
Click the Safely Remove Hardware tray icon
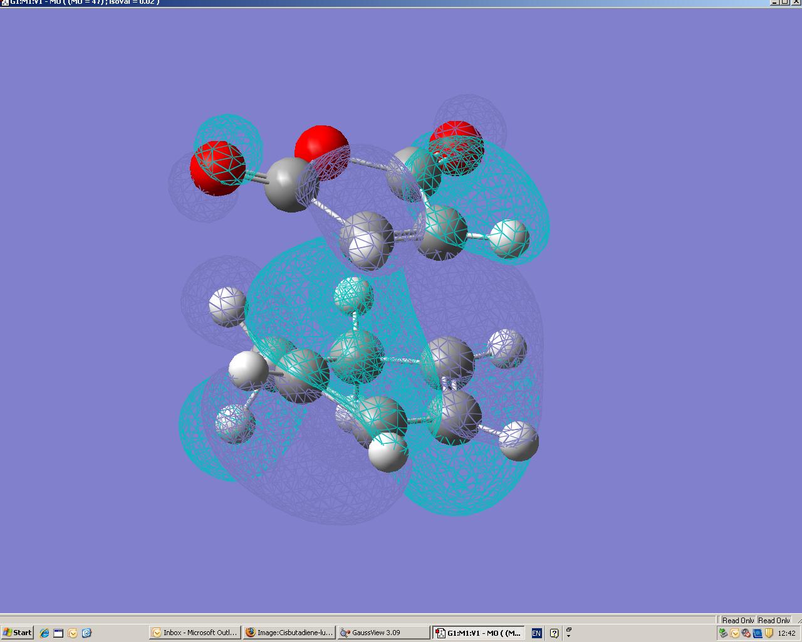tap(724, 633)
